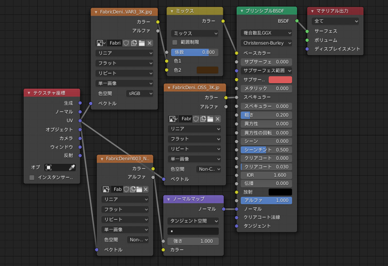Toggle インスタンサー checkbox in テクスチャ座標 node
This screenshot has width=388, height=266.
coord(32,178)
